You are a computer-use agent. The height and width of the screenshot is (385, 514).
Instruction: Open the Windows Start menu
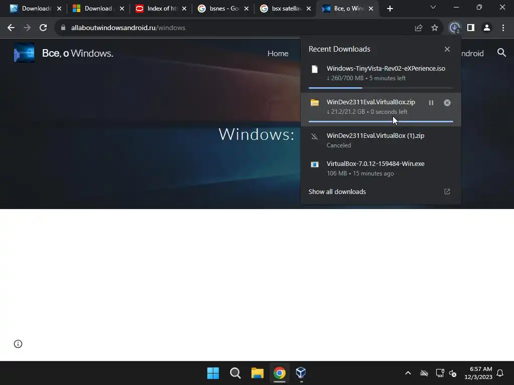[213, 373]
